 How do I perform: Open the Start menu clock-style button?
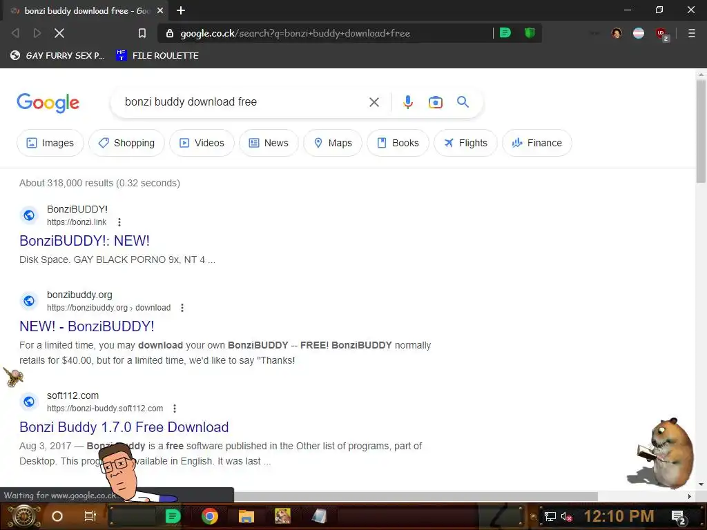coord(23,516)
